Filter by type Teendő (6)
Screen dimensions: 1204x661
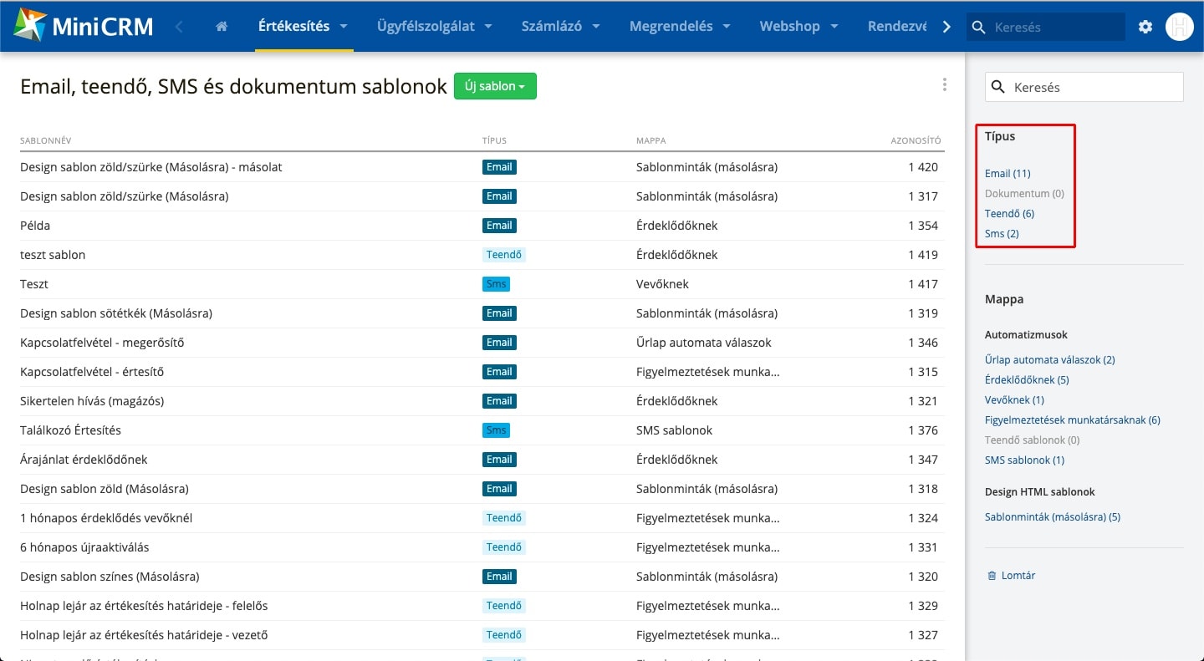click(x=1009, y=214)
